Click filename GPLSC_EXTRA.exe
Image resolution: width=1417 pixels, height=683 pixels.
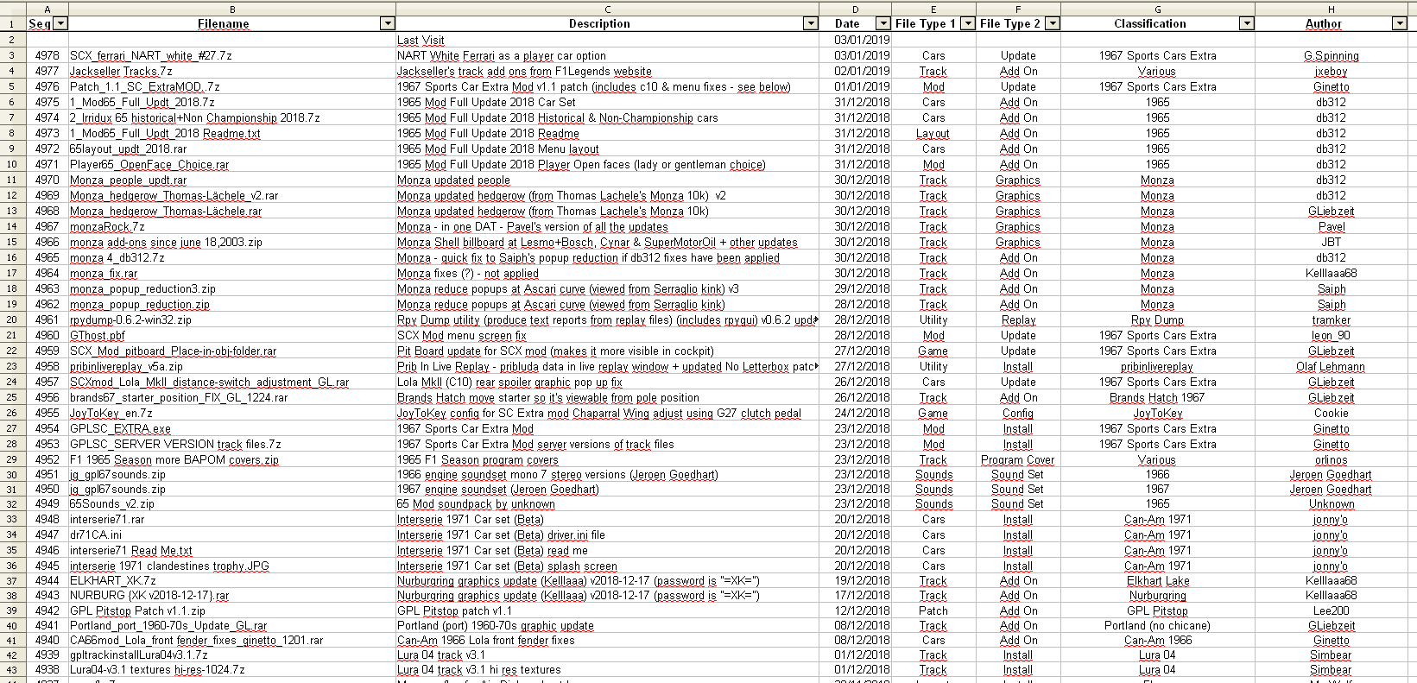coord(120,428)
